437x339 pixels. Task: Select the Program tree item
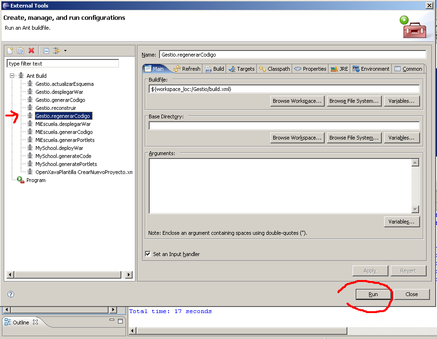coord(36,180)
